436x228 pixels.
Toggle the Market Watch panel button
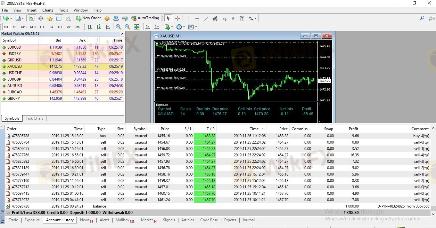click(31, 18)
